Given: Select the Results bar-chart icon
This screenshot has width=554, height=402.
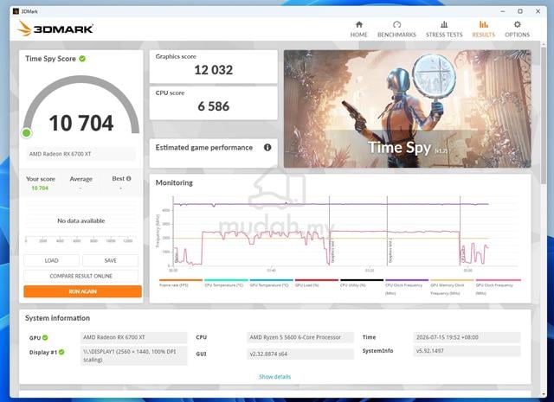Looking at the screenshot, I should point(484,24).
